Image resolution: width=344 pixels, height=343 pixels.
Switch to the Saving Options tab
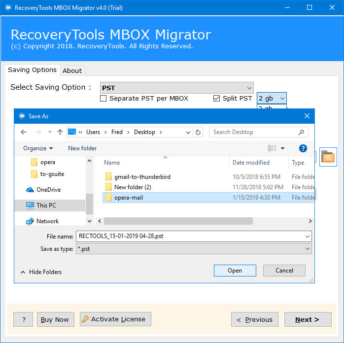[x=32, y=70]
